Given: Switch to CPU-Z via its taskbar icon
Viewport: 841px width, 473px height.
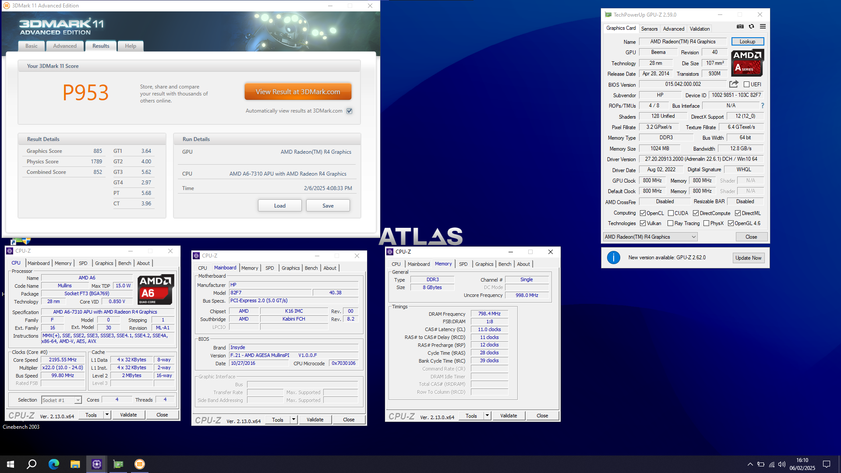Looking at the screenshot, I should [96, 464].
